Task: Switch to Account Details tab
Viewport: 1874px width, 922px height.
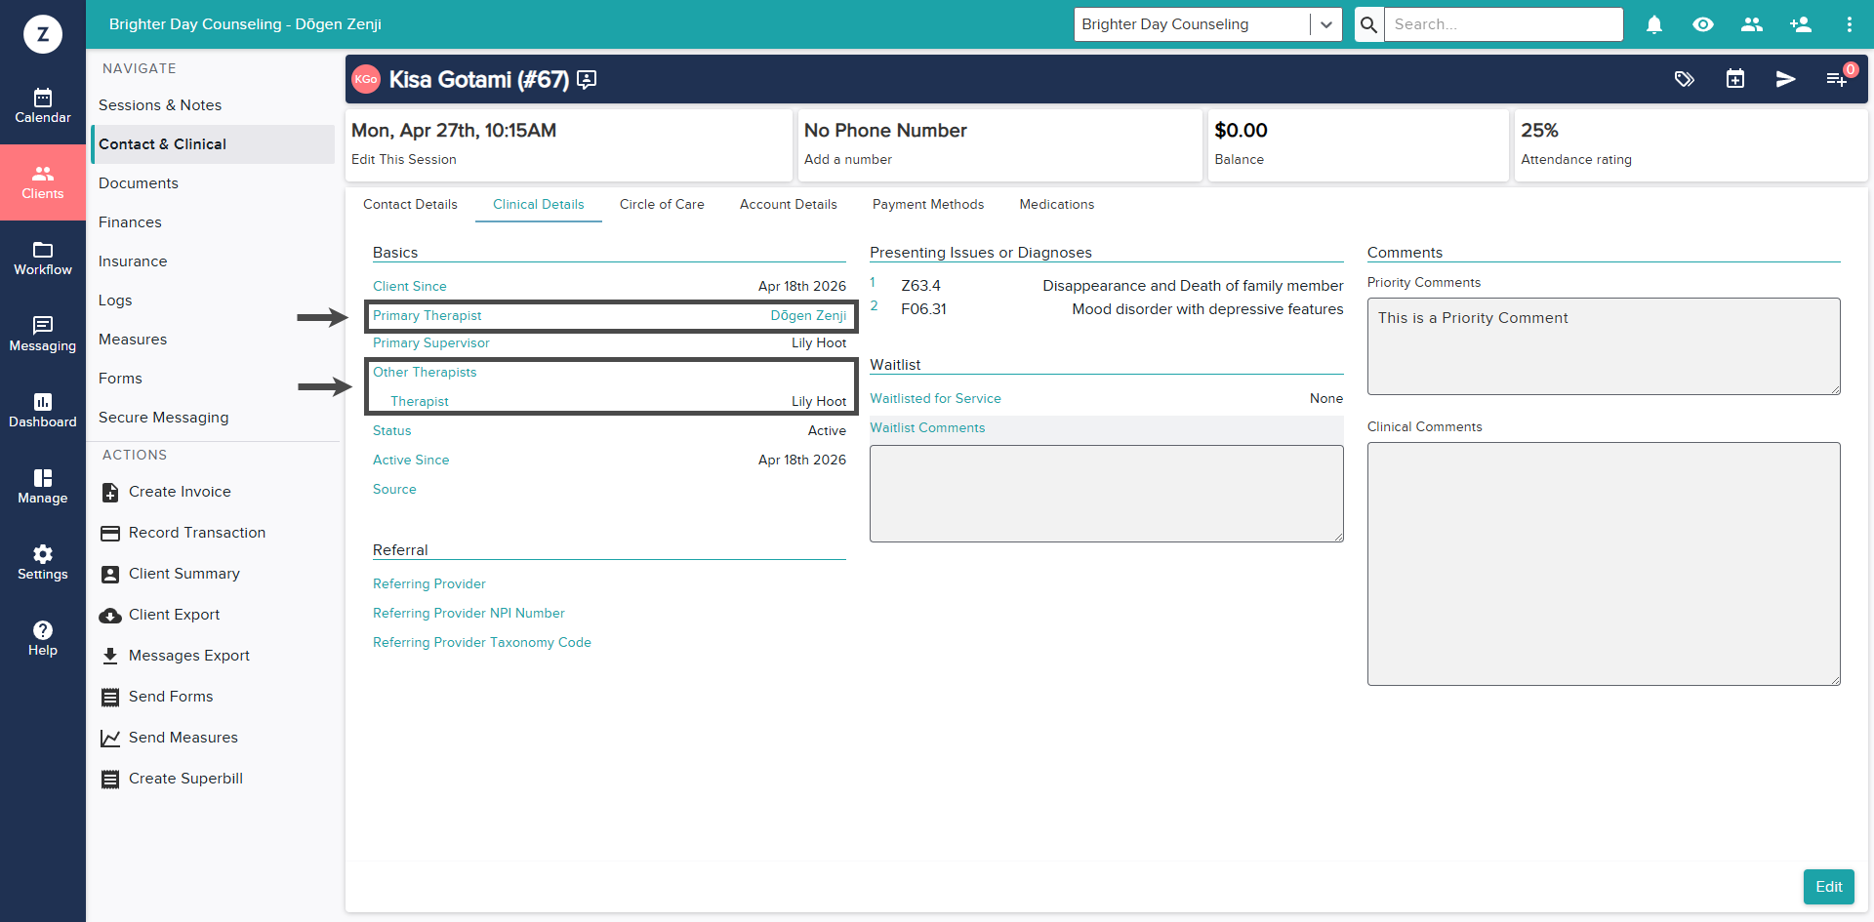Action: click(789, 204)
